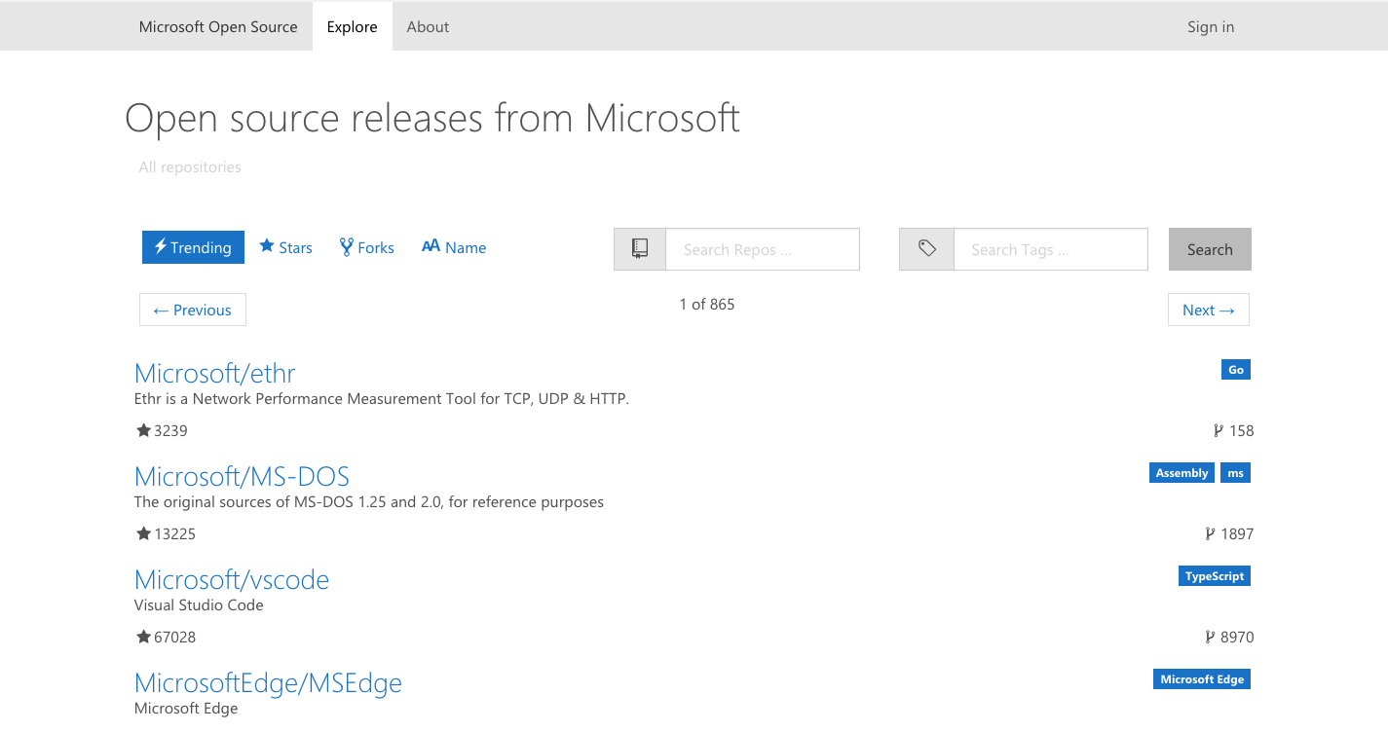Sort repositories by Forks
This screenshot has width=1388, height=732.
tap(366, 247)
